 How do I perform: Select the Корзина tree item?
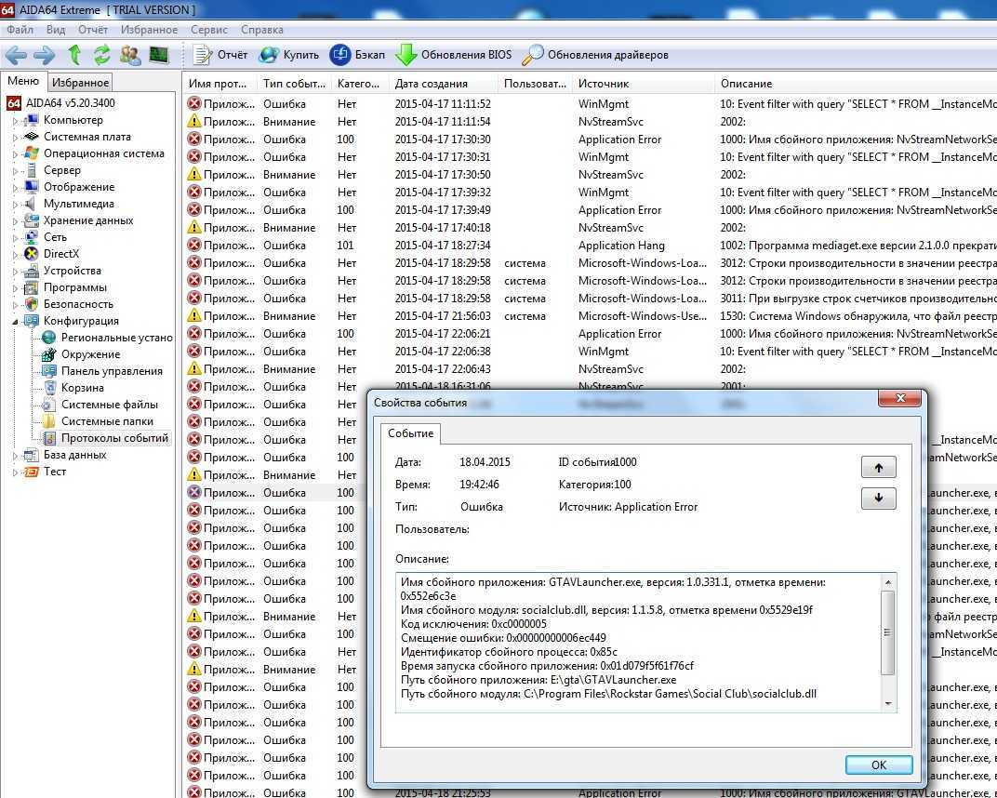(82, 388)
